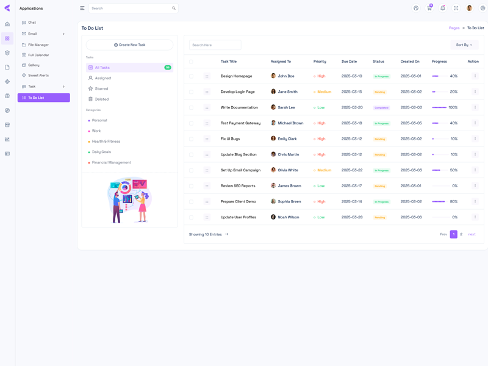Expand the Task submenu in sidebar

63,87
